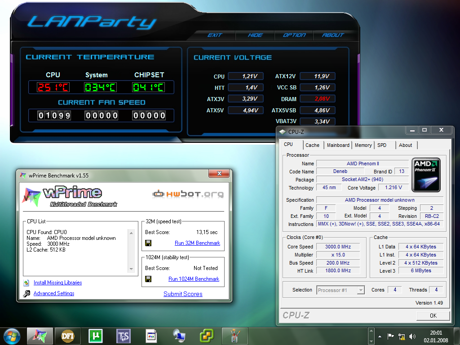Click the save icon beside Run 1024M Benchmark

point(148,279)
